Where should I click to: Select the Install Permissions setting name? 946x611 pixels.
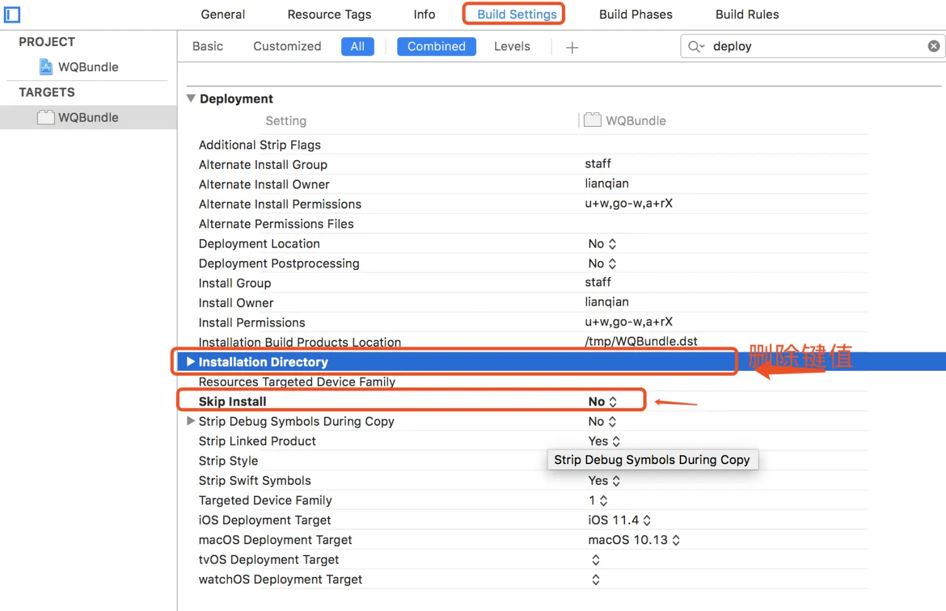[252, 322]
